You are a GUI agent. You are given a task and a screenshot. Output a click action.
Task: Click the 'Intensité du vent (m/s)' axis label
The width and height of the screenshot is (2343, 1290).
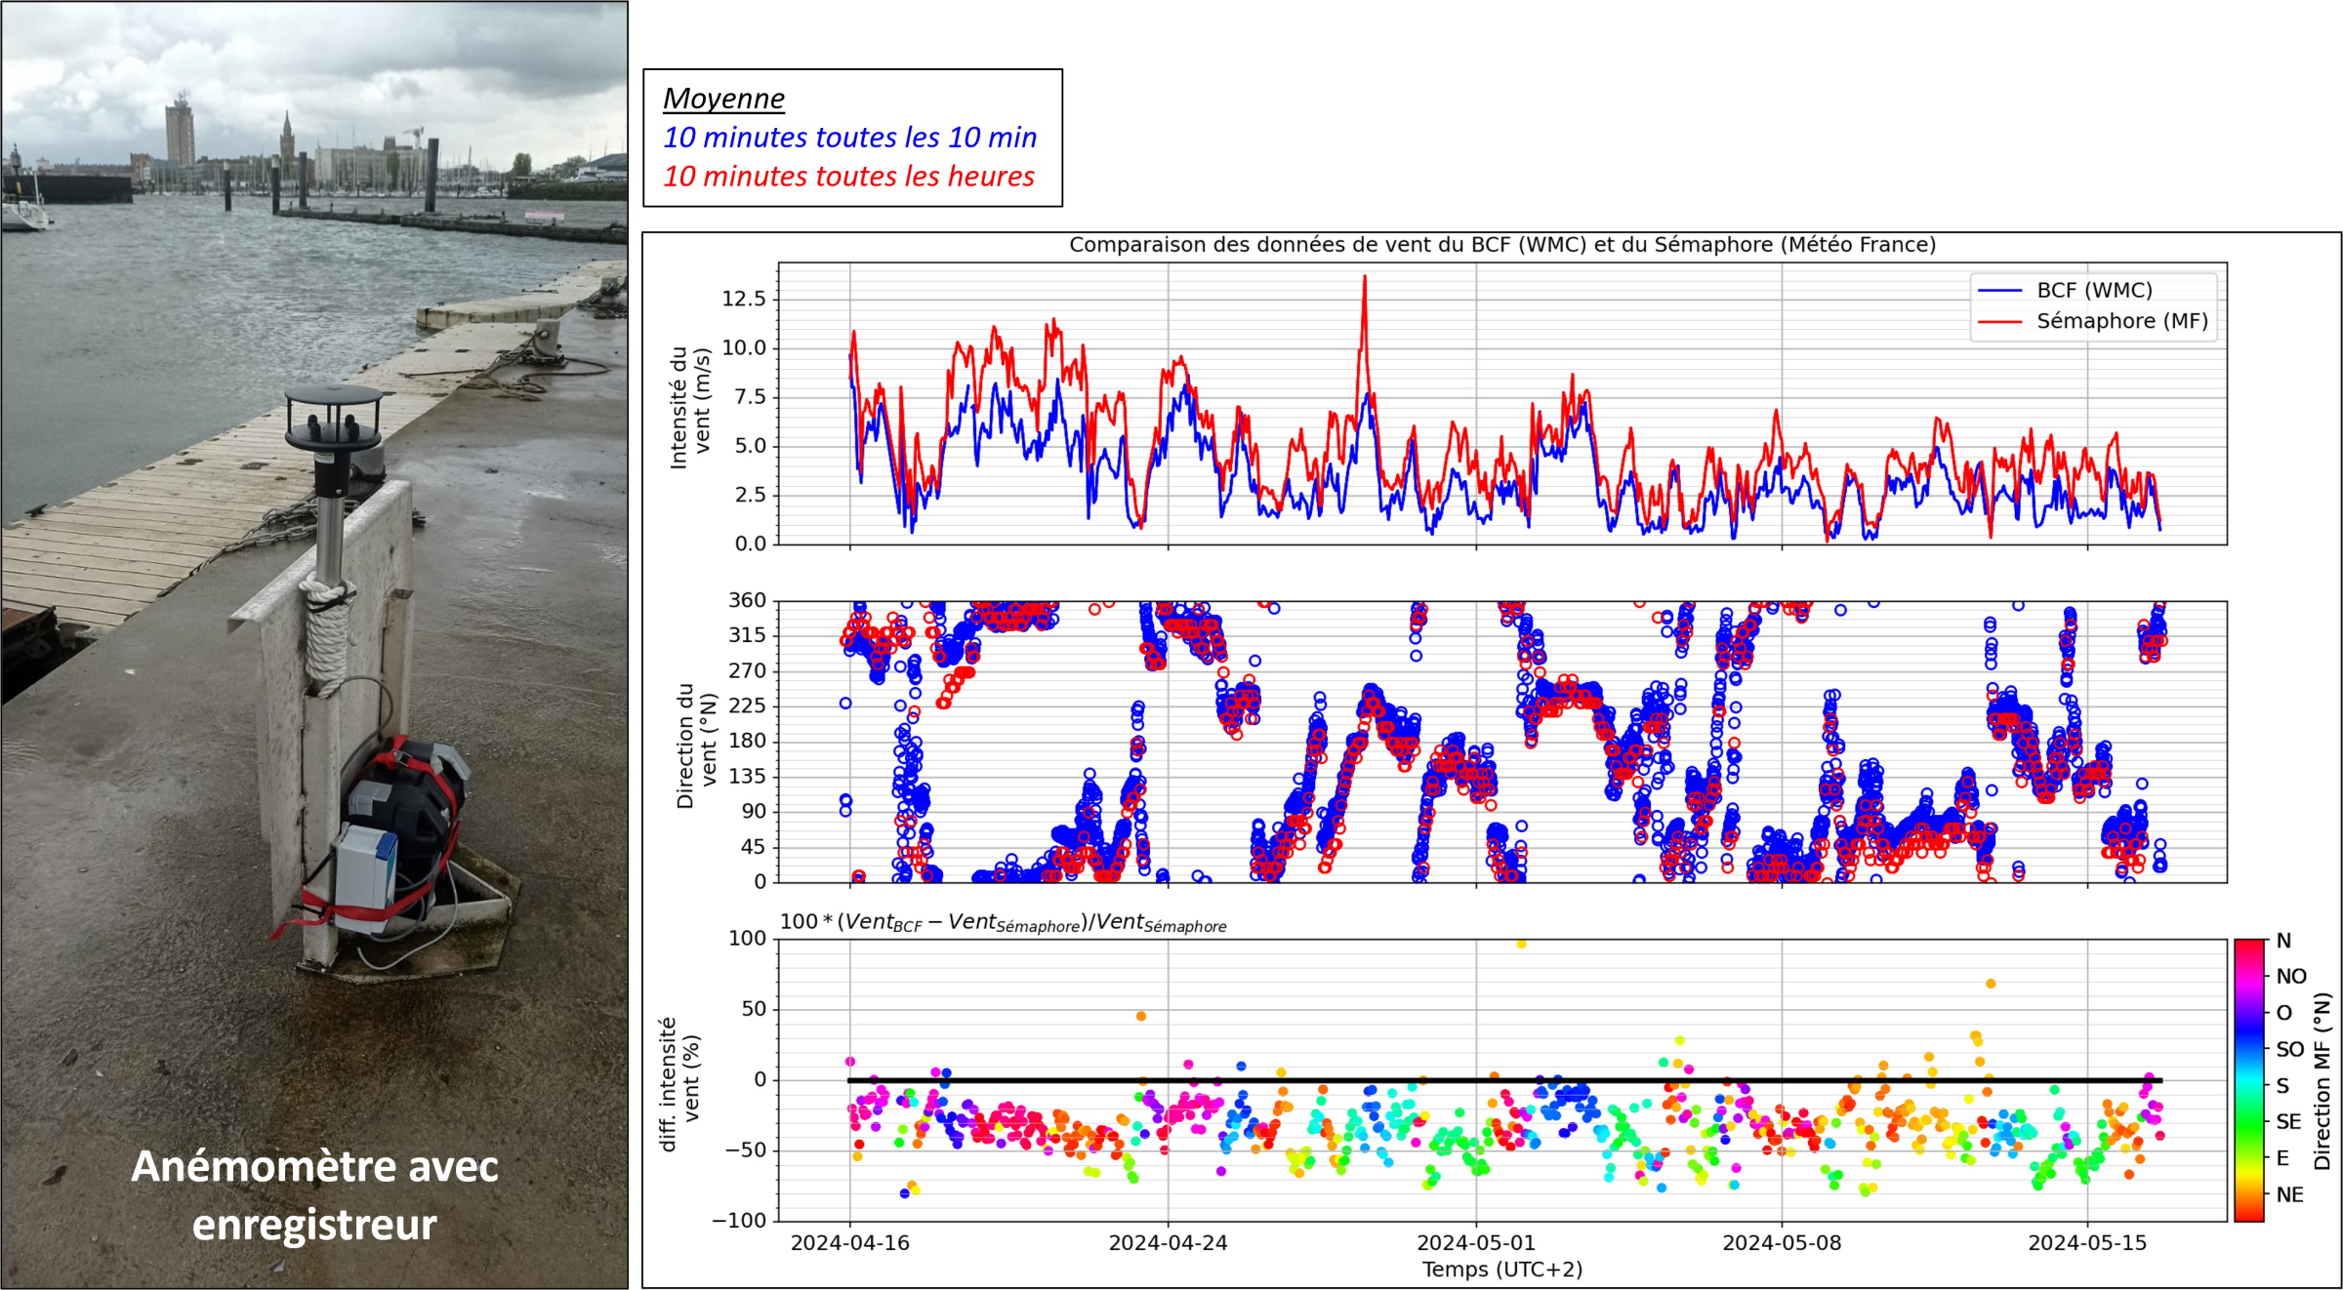tap(690, 408)
